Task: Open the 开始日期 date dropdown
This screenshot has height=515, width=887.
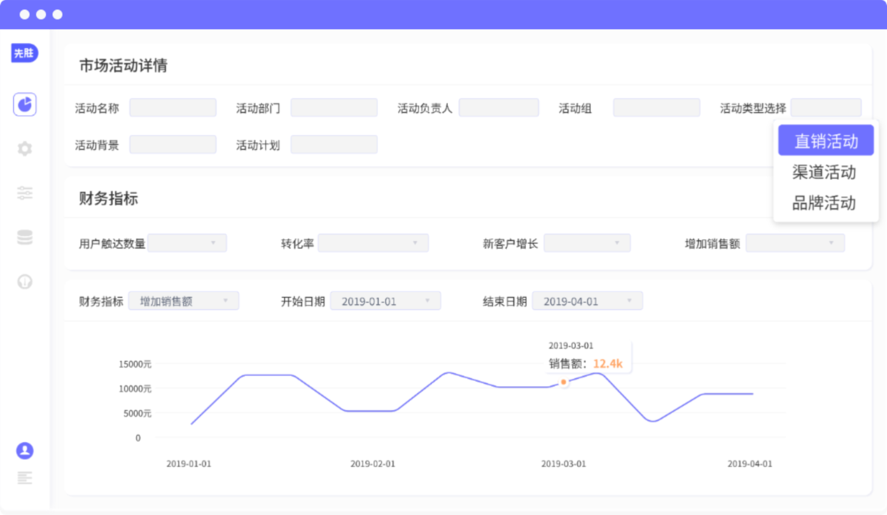Action: point(385,301)
